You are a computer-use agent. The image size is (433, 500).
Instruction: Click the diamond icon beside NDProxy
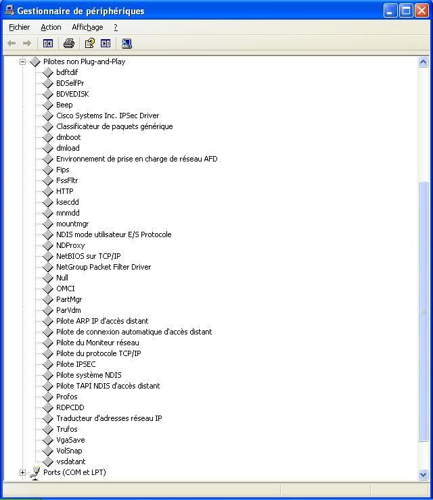(48, 245)
